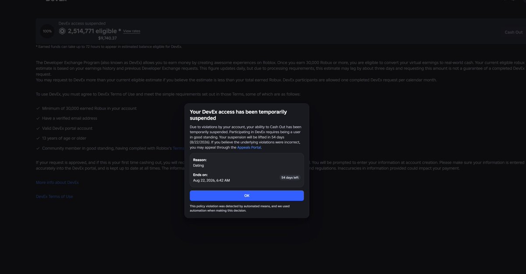526x274 pixels.
Task: Click the checkmark beside Minimum of 30,000 earned Robux
Action: pos(38,108)
